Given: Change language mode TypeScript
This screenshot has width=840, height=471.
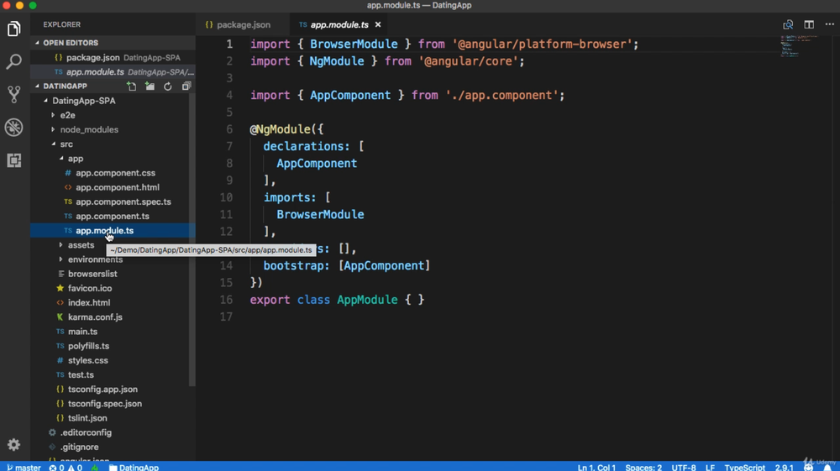Looking at the screenshot, I should pyautogui.click(x=744, y=468).
